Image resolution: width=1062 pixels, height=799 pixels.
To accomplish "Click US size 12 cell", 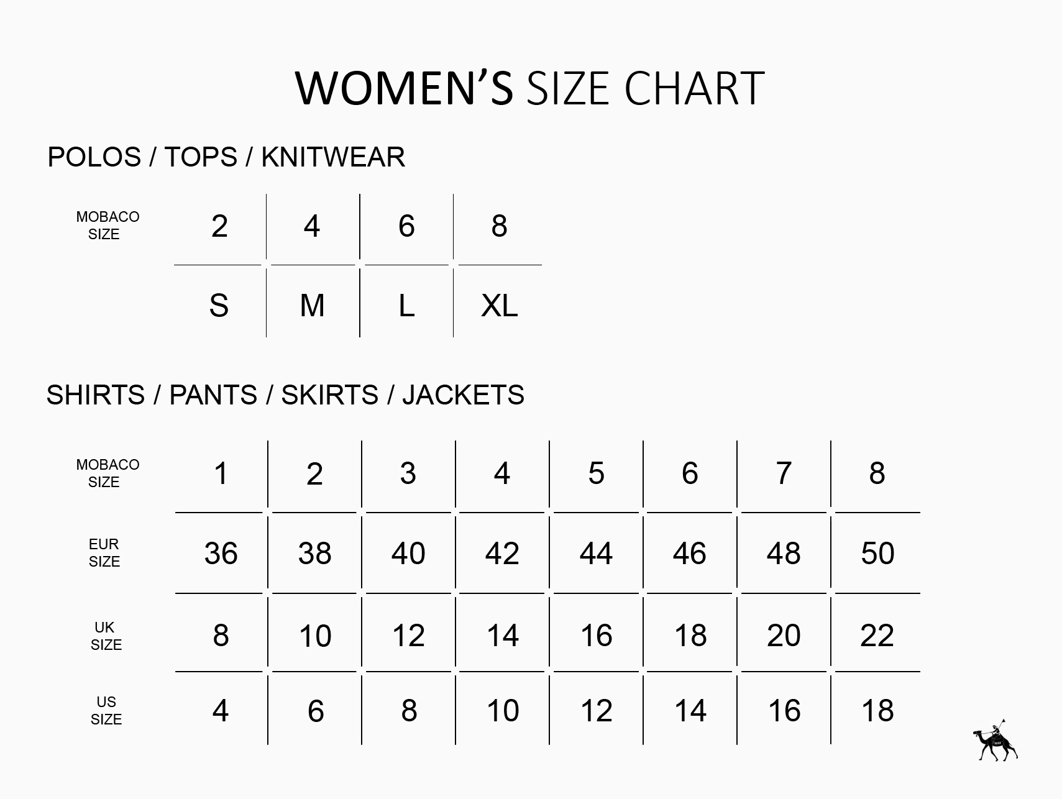I will click(596, 711).
